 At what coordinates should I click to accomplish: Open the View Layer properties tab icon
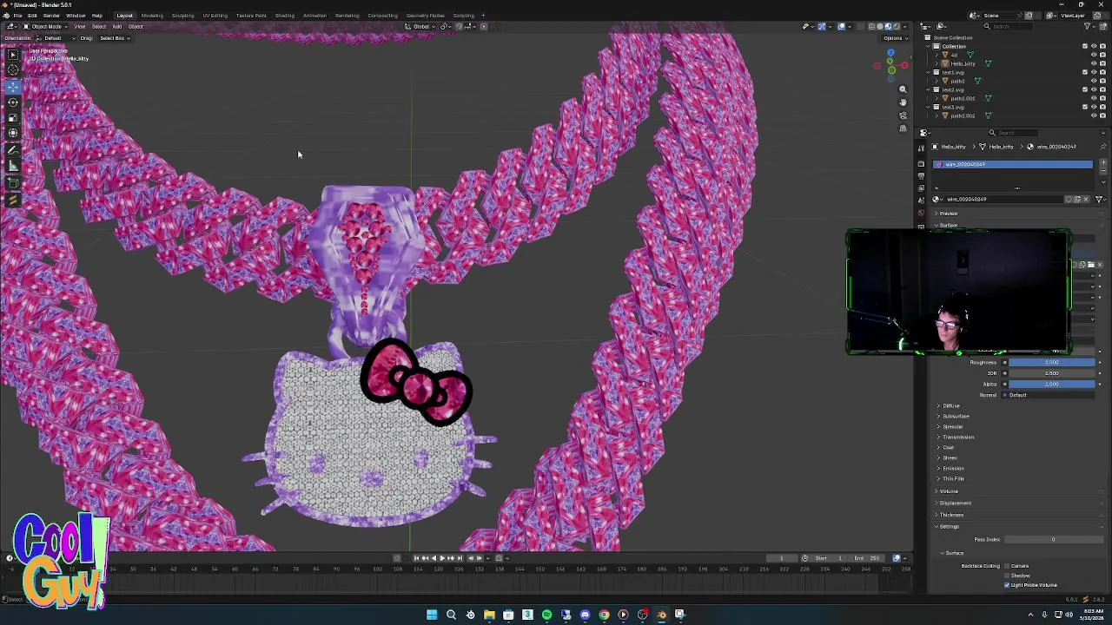921,188
